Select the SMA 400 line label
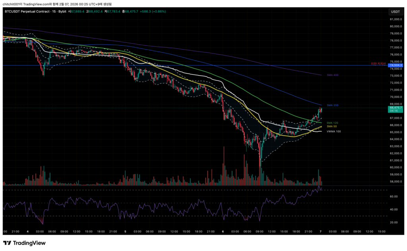The width and height of the screenshot is (407, 251). coord(332,75)
